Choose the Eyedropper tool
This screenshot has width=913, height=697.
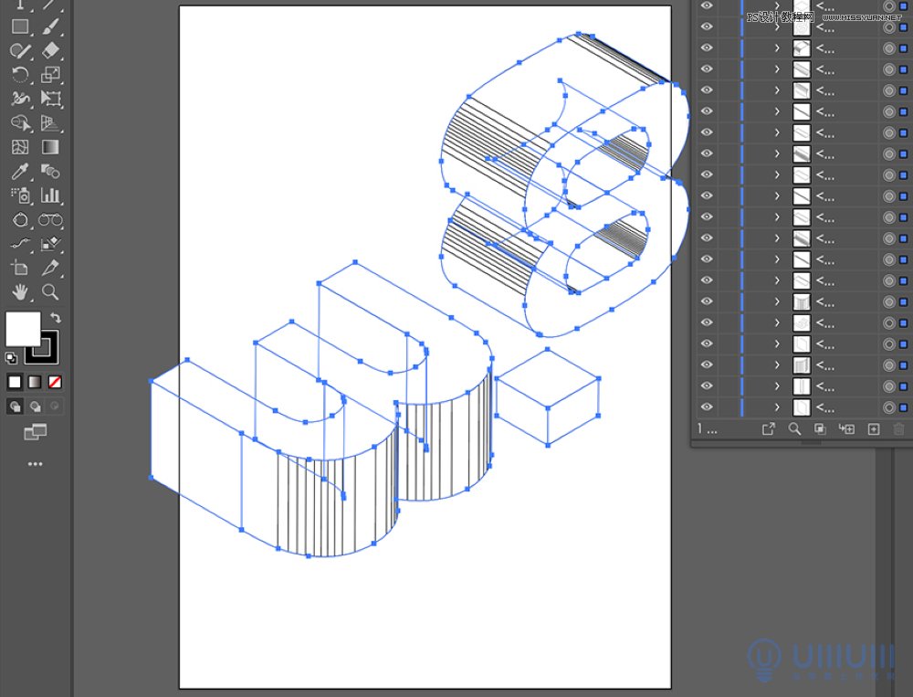(20, 171)
